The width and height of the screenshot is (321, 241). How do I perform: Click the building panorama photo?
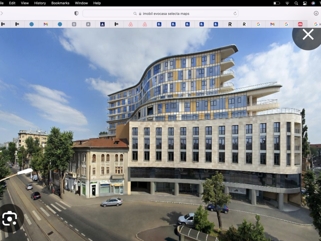point(160,135)
